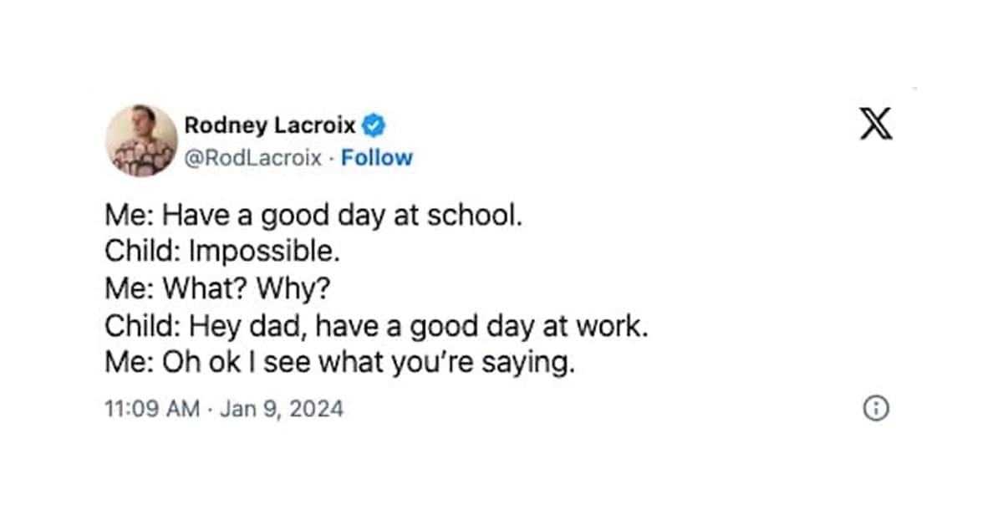Click the "Child: Impossible." line
1003x525 pixels.
tap(222, 252)
